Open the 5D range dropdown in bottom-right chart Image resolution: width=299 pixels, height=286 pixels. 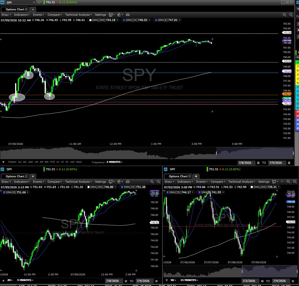tap(173, 280)
